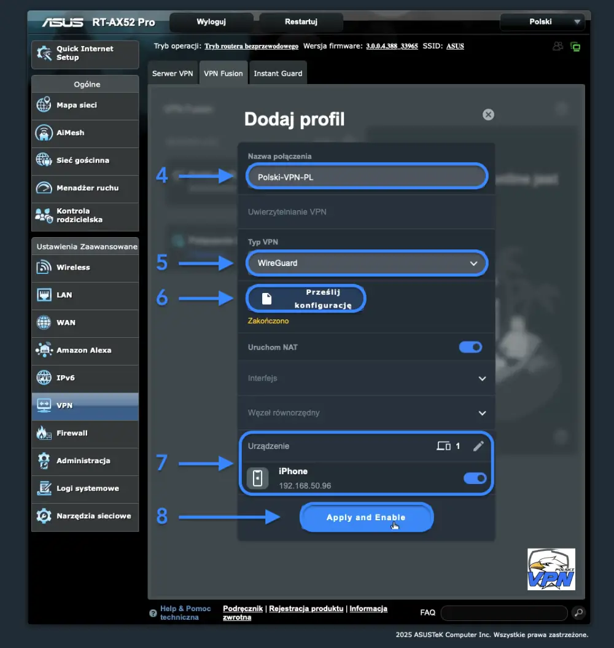Turn off the iPhone device toggle

tap(475, 478)
